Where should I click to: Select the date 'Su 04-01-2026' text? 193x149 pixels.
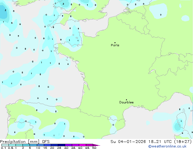[128, 142]
